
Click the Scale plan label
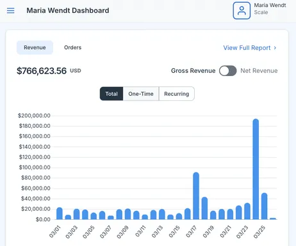[261, 12]
